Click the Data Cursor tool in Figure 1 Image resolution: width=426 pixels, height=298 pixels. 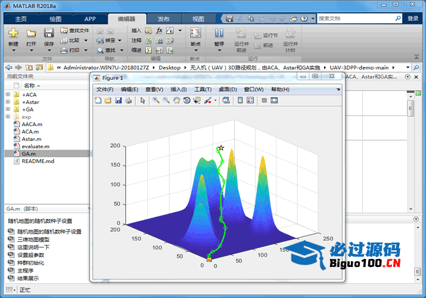197,101
